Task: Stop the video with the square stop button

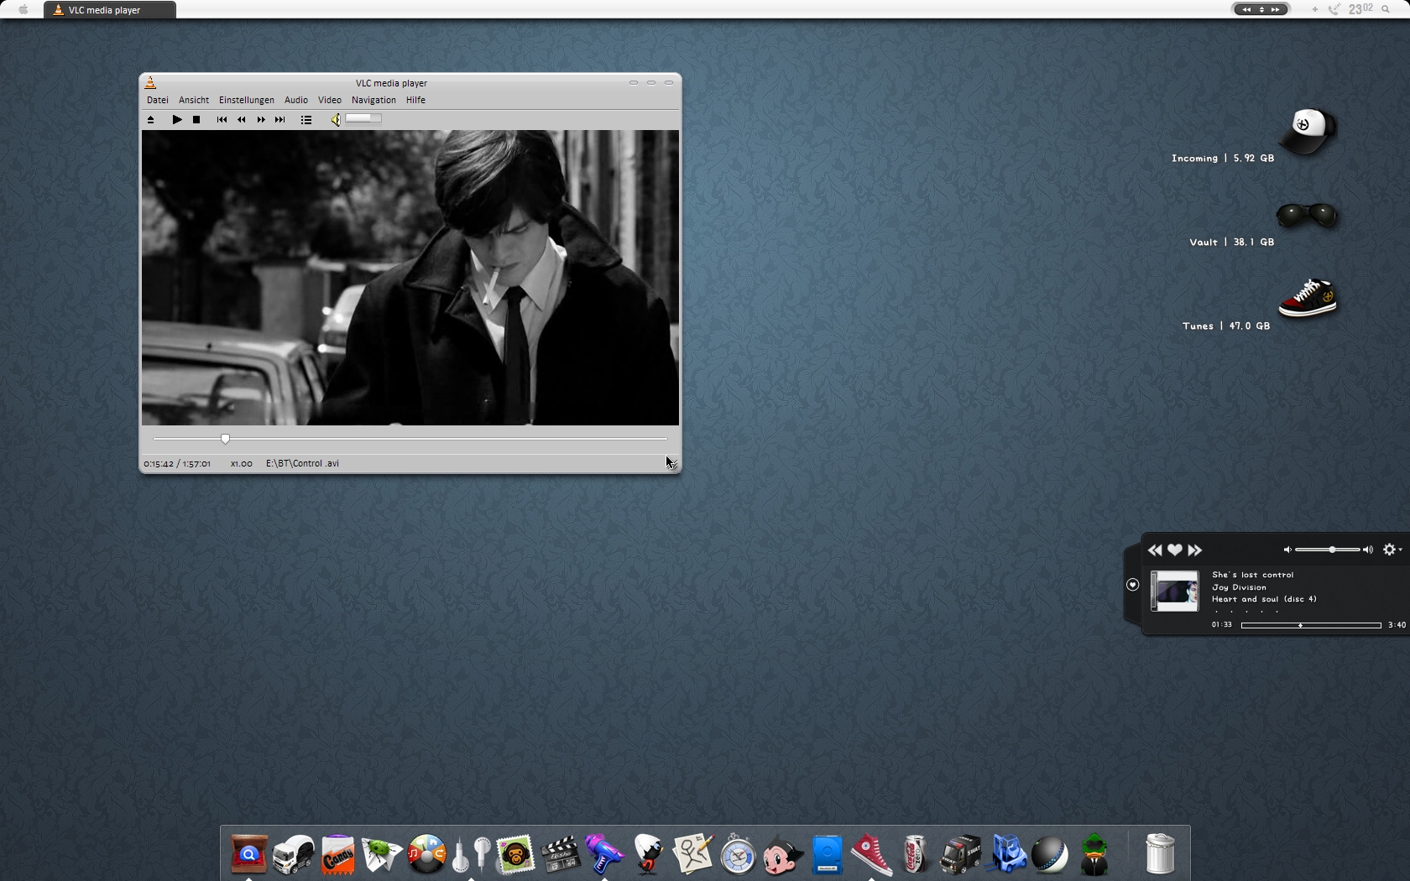Action: (x=196, y=120)
